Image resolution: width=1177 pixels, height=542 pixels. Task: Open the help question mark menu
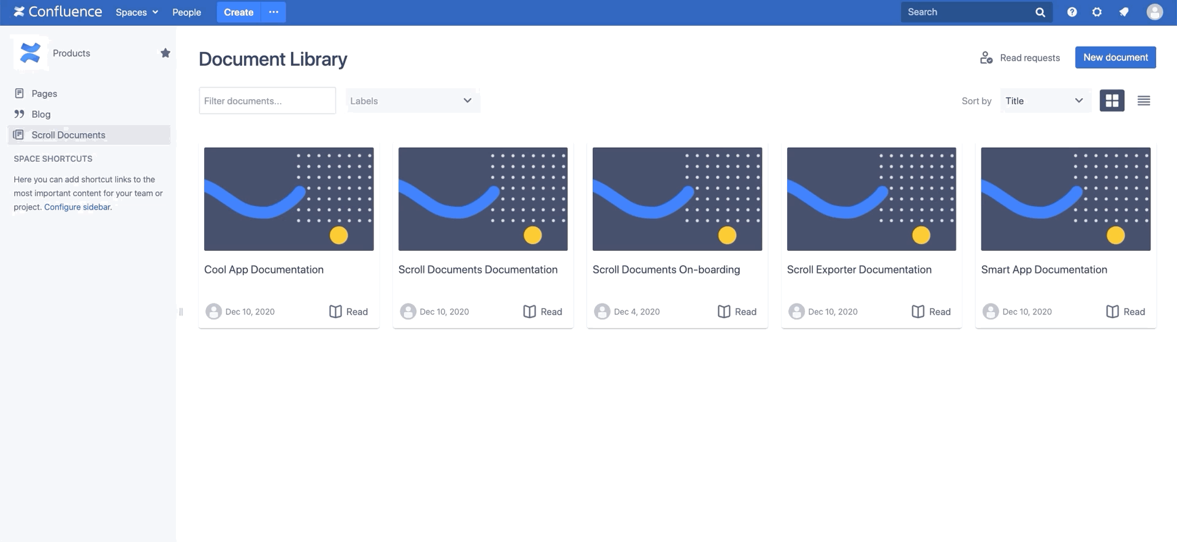[1072, 12]
